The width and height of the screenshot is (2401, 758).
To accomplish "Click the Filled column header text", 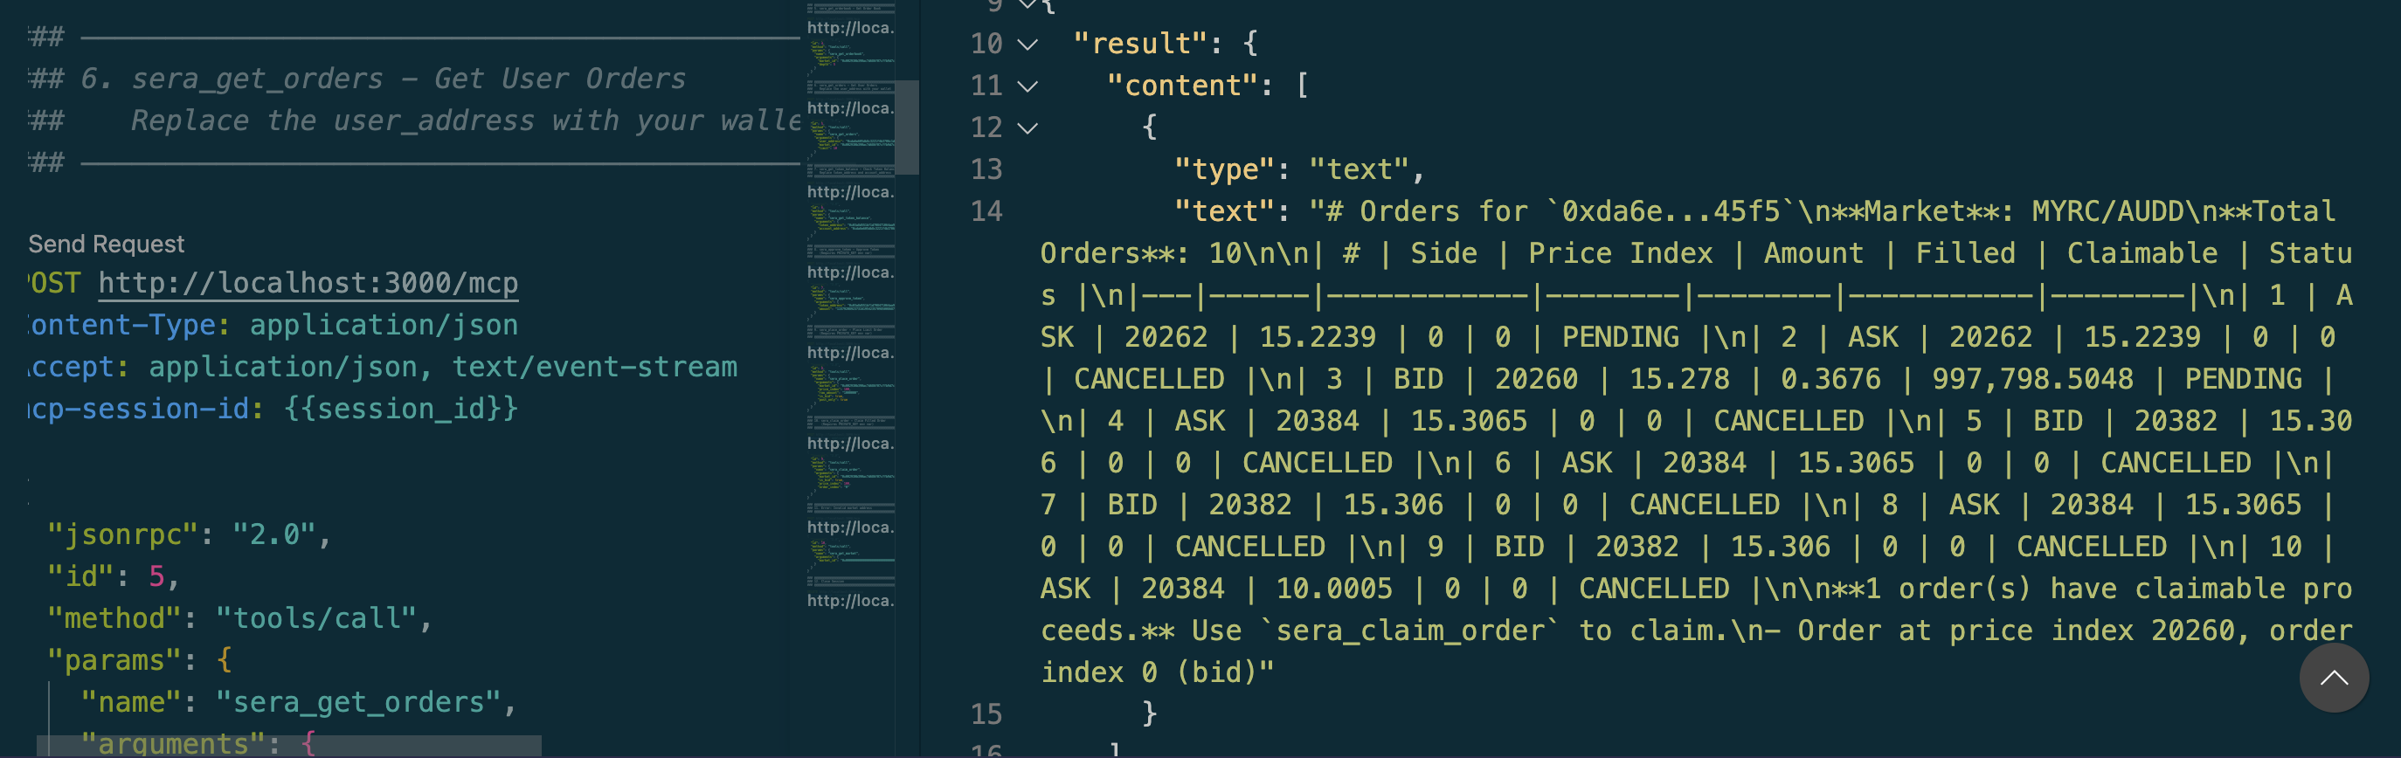I will tap(1966, 253).
